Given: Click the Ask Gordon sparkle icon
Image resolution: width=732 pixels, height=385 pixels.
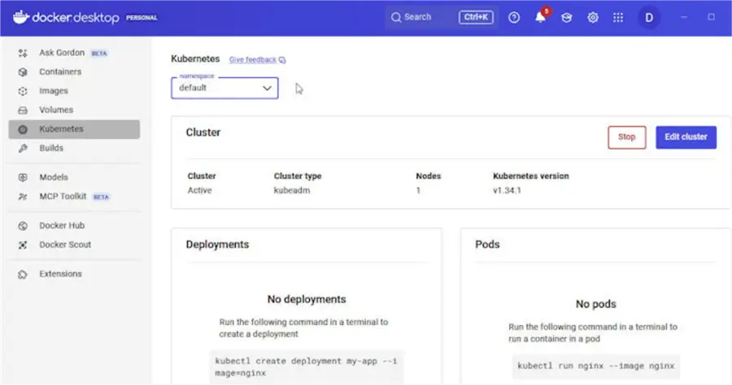Looking at the screenshot, I should [23, 53].
